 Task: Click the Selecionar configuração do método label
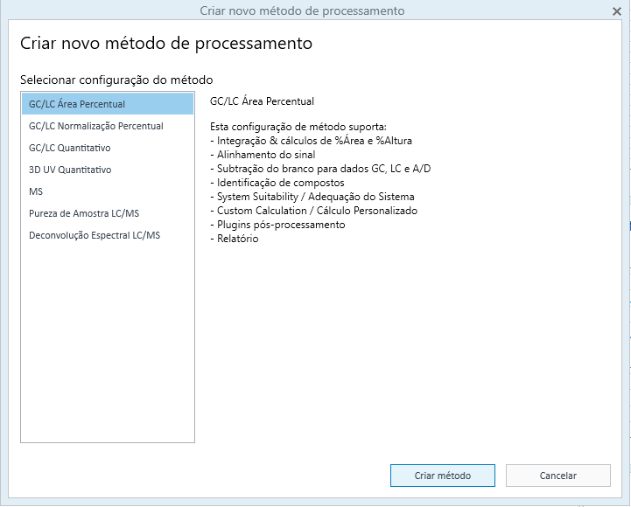[116, 80]
